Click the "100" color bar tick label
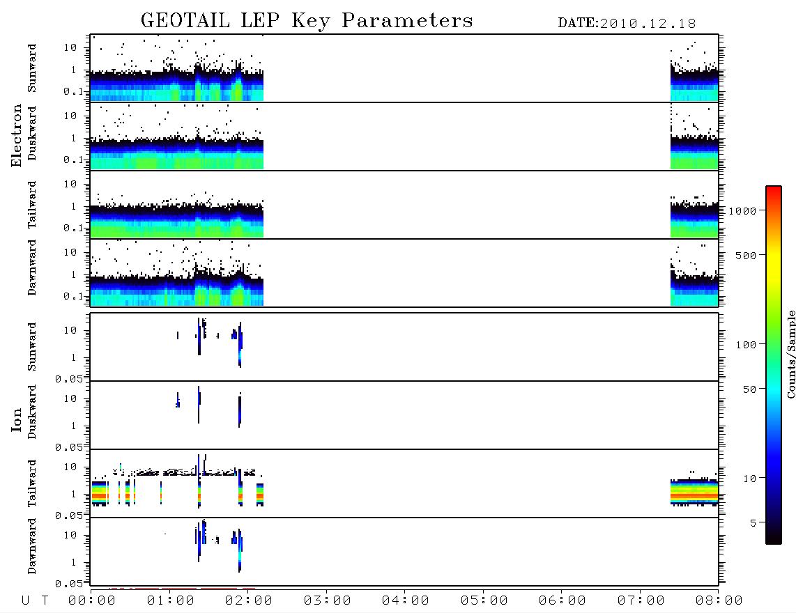This screenshot has height=613, width=796. click(x=747, y=345)
